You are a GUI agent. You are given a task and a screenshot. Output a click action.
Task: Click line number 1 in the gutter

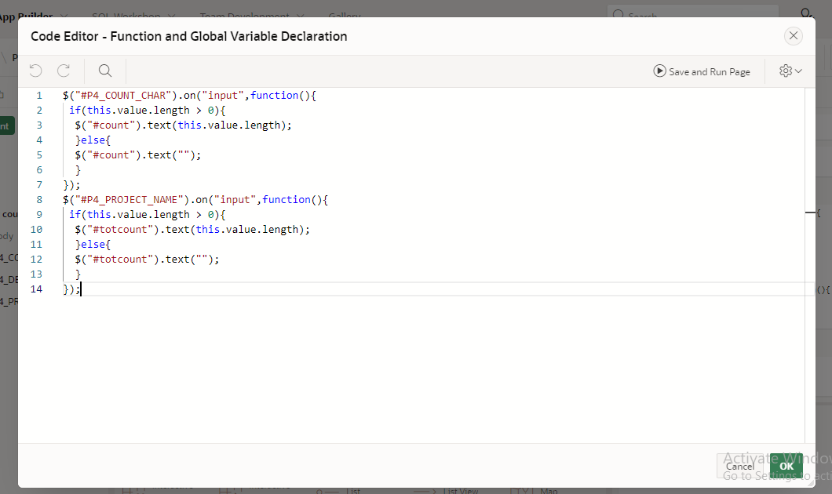tap(38, 96)
